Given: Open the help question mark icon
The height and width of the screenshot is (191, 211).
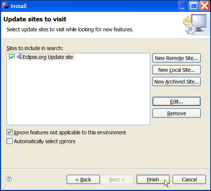Looking at the screenshot, I should (9, 179).
